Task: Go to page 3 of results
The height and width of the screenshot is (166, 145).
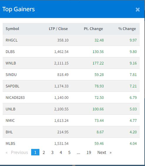Action: pyautogui.click(x=52, y=152)
